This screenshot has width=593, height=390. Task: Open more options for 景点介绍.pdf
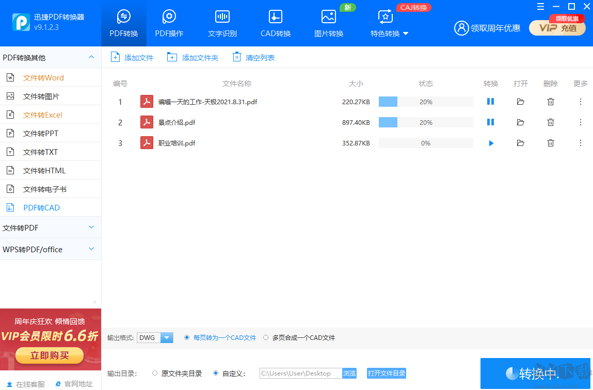[581, 122]
